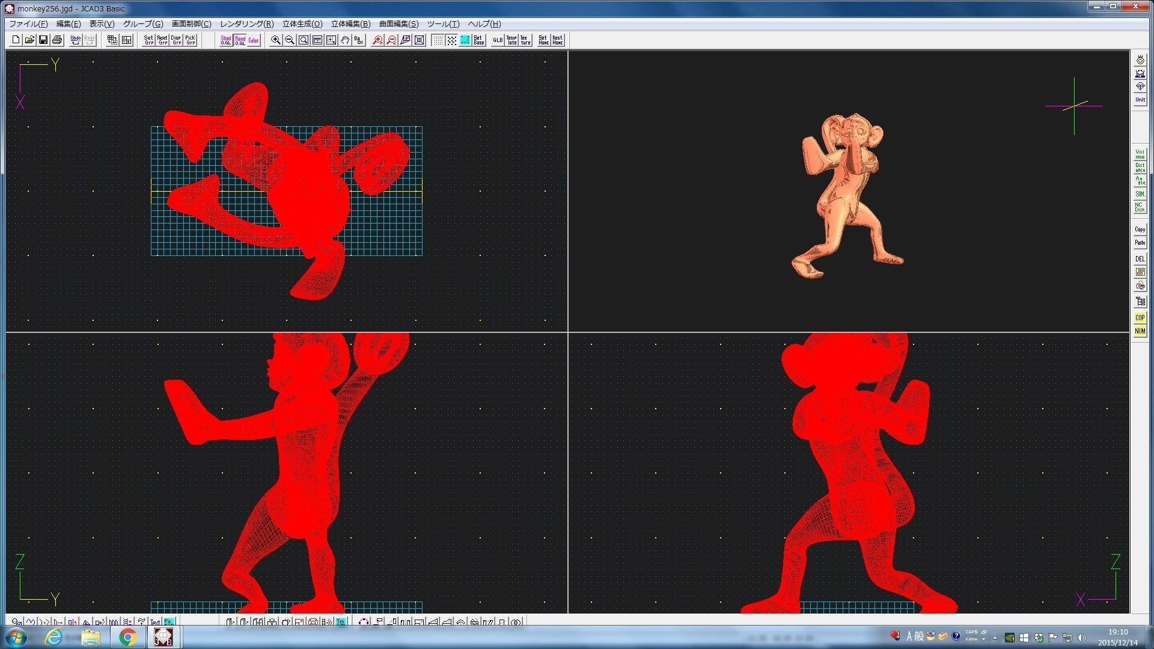1154x649 pixels.
Task: Toggle the fine dot grid display
Action: tap(438, 40)
